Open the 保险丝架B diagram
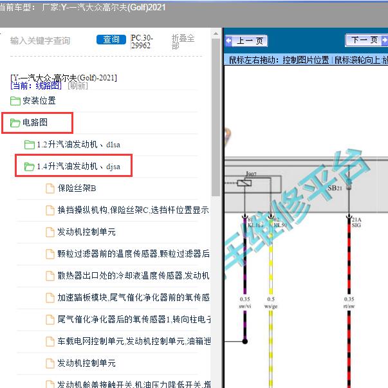This screenshot has width=388, height=388. [x=77, y=189]
